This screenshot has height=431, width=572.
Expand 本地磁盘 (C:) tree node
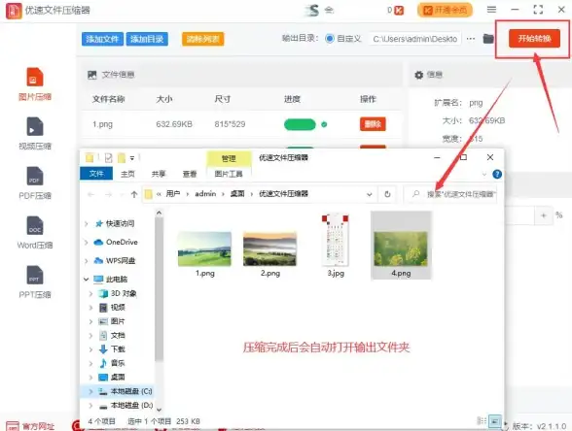(90, 391)
